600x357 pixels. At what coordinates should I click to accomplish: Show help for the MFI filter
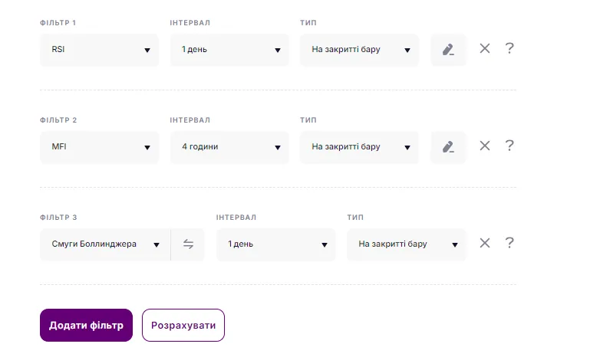pos(509,146)
